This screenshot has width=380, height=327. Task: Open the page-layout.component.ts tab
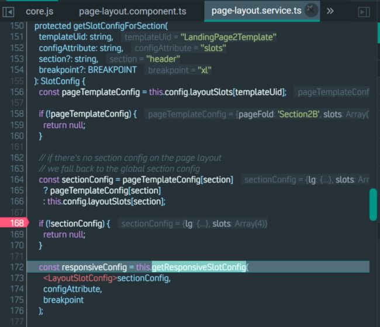click(133, 11)
